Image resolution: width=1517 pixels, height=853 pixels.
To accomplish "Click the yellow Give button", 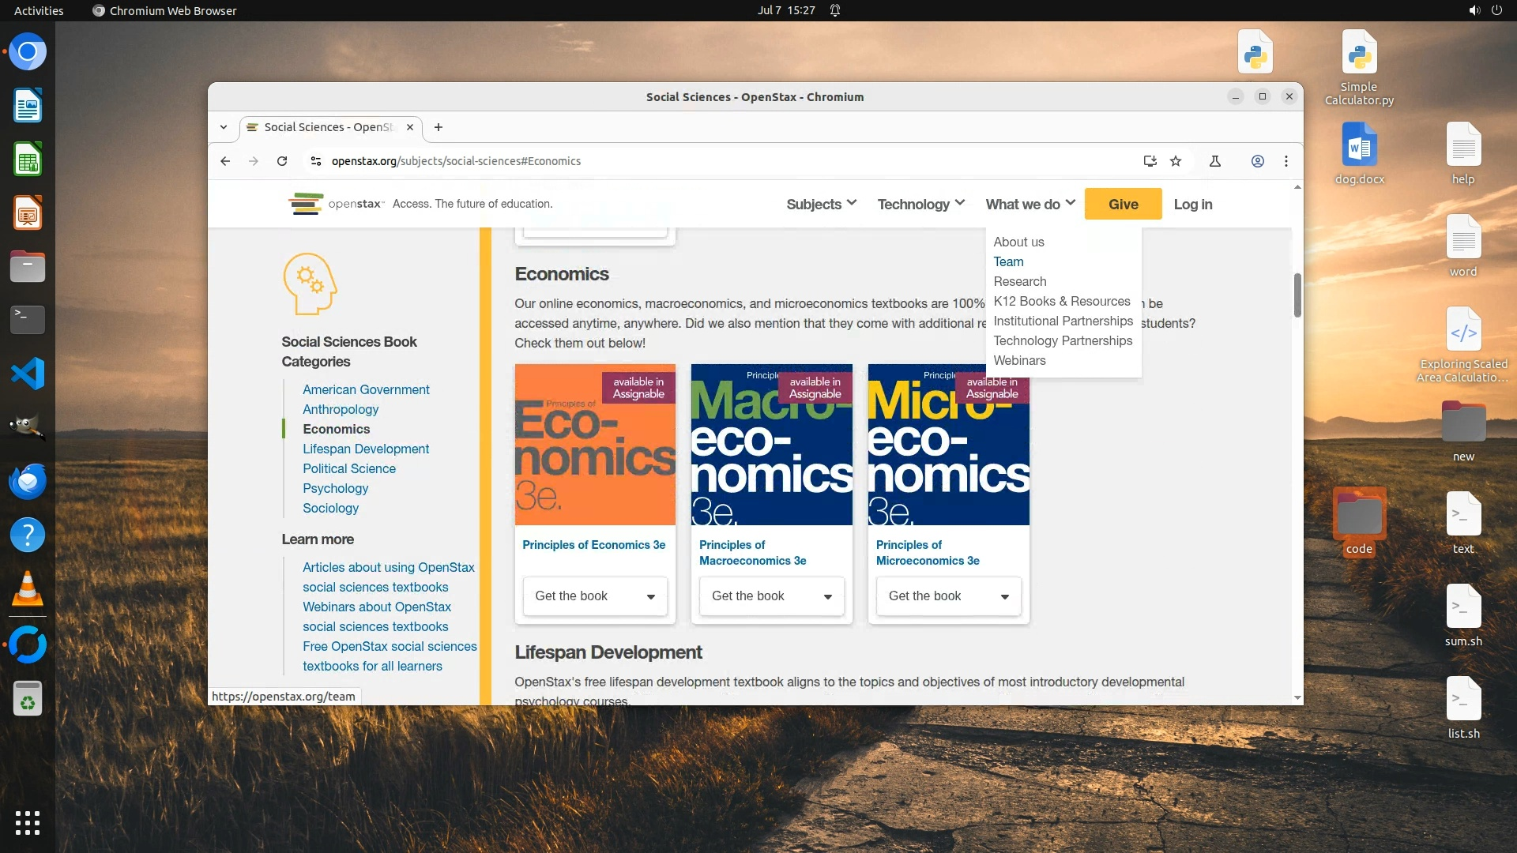I will (x=1123, y=204).
